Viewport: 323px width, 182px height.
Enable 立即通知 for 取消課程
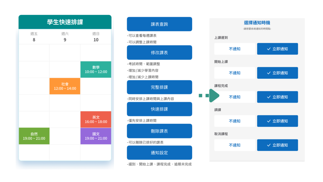coord(278,145)
